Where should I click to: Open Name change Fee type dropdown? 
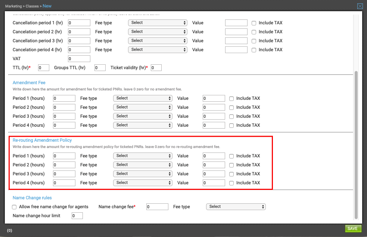(236, 207)
